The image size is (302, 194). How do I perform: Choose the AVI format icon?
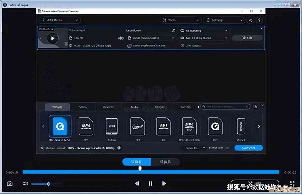tap(163, 126)
